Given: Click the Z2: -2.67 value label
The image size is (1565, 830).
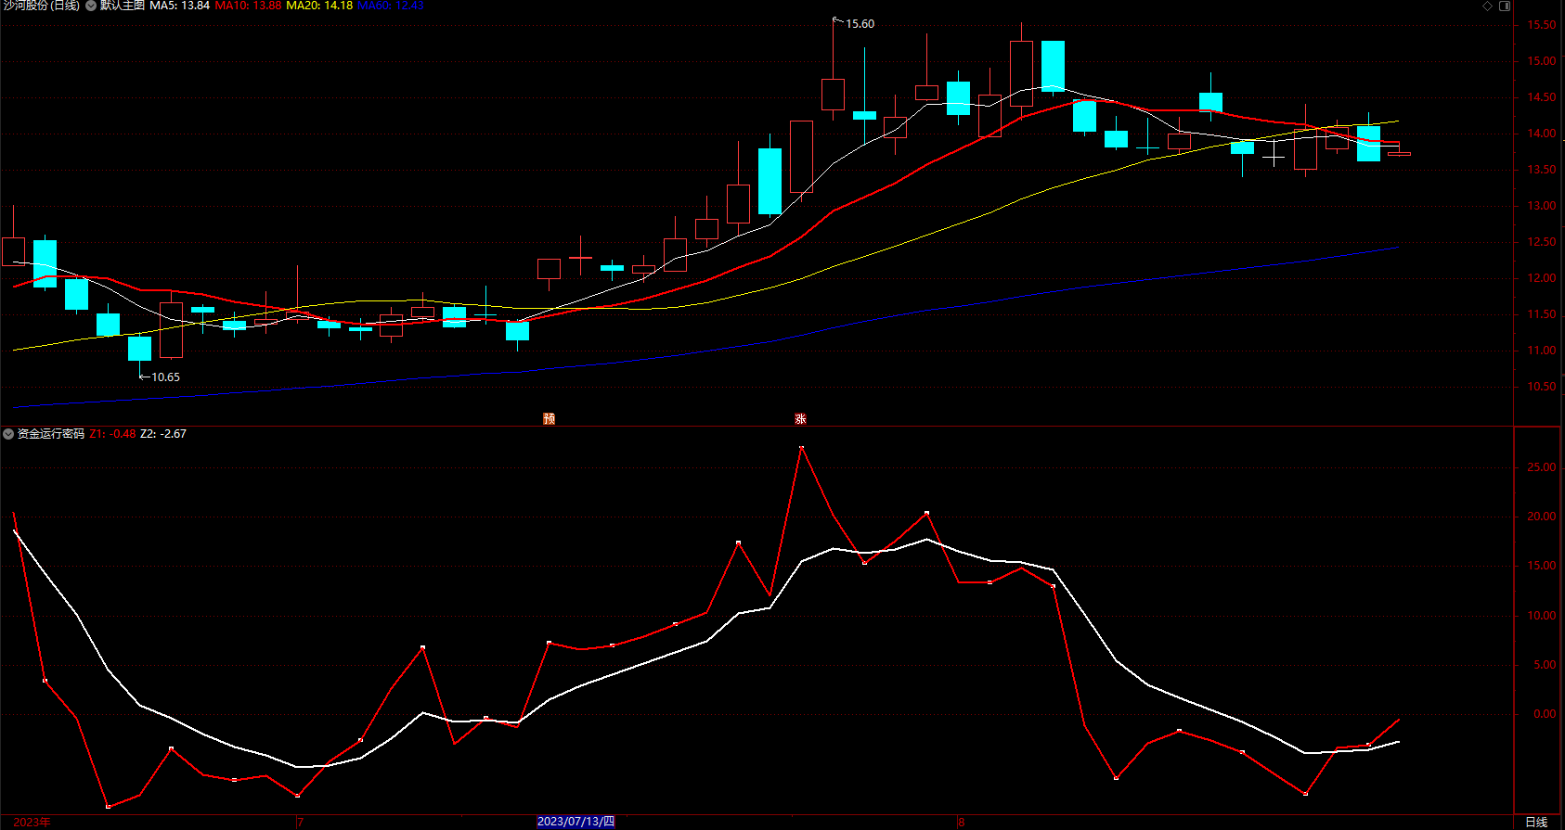Looking at the screenshot, I should pos(163,433).
